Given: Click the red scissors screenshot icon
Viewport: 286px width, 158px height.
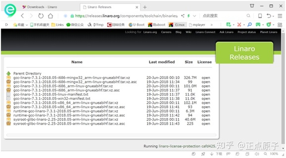Looking at the screenshot, I should click(239, 25).
